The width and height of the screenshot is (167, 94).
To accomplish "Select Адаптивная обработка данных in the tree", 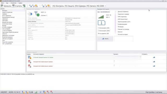I will point(10,32).
